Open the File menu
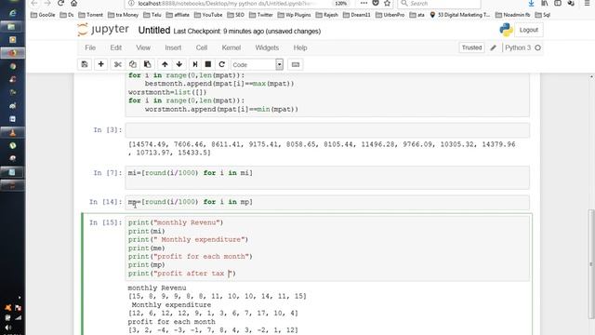The image size is (595, 335). [x=90, y=47]
